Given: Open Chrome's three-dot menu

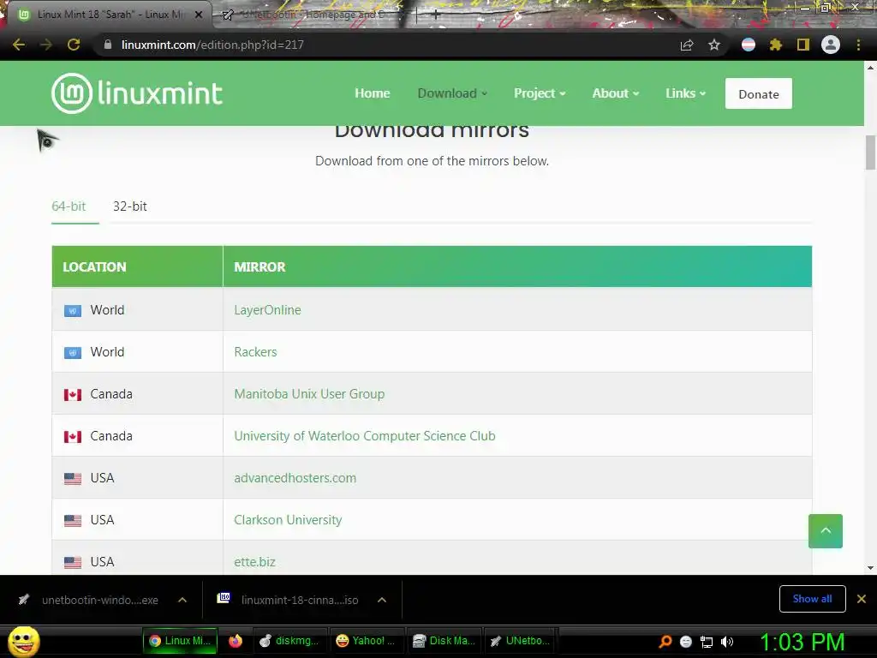Looking at the screenshot, I should point(858,45).
